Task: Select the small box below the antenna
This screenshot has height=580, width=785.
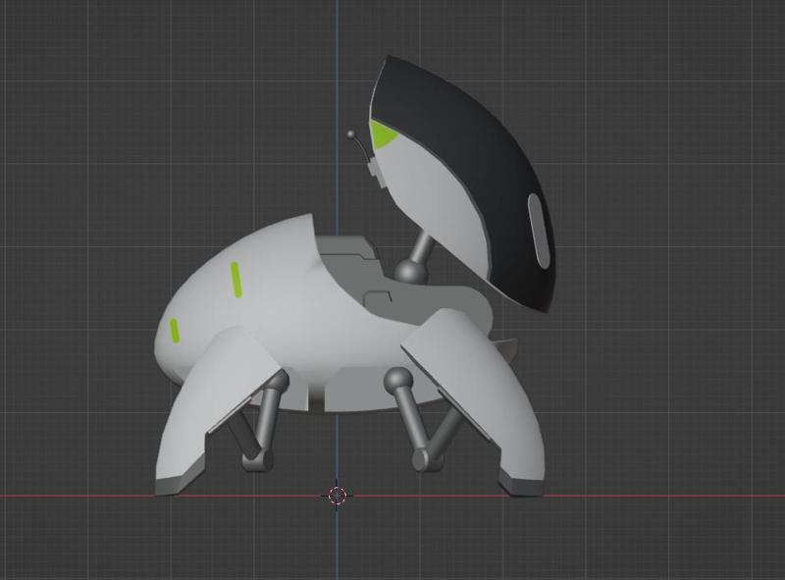Action: (374, 169)
